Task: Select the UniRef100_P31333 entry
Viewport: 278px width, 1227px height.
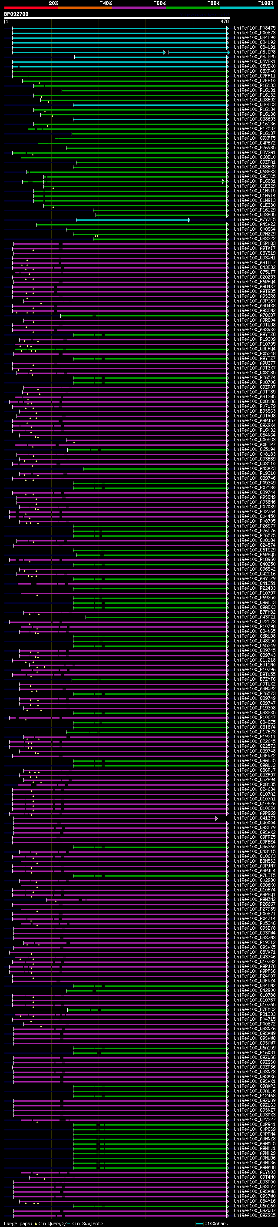Action: 254,1014
